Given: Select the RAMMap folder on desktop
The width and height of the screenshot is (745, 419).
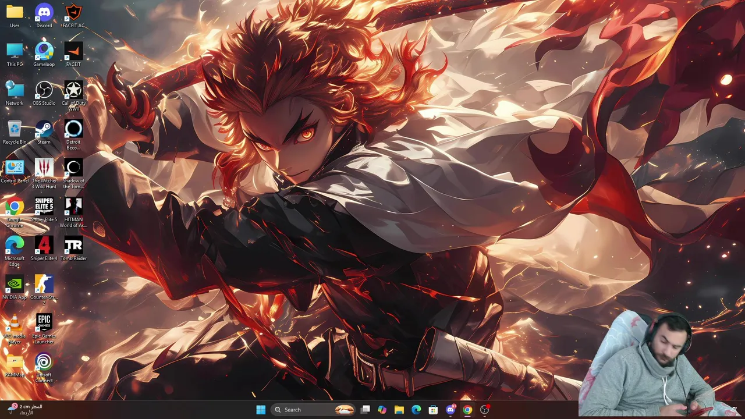Looking at the screenshot, I should pyautogui.click(x=15, y=365).
